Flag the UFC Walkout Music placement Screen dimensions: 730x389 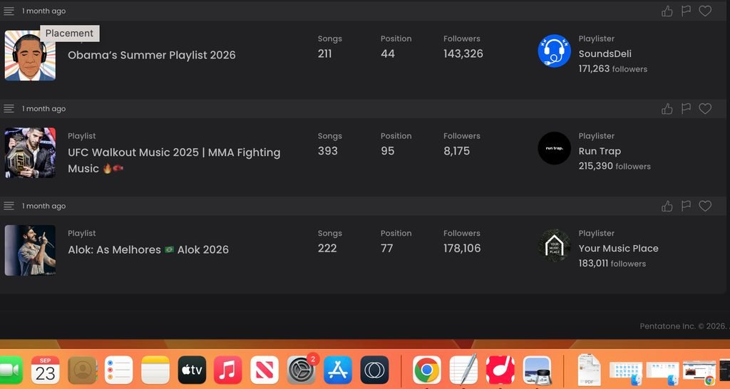[x=686, y=108]
